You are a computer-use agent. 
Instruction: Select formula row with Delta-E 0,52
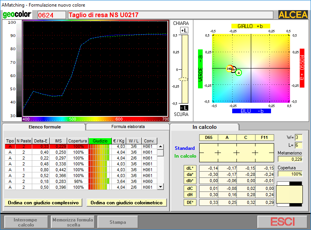click(81, 176)
